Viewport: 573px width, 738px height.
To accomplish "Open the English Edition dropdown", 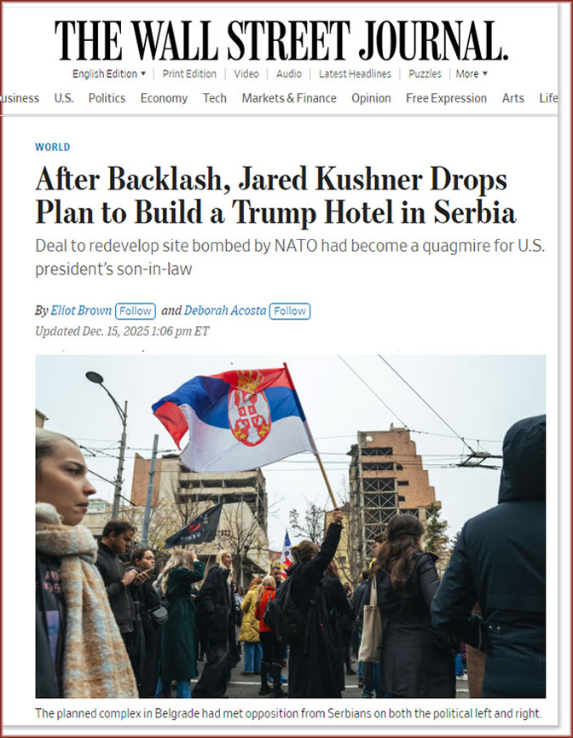I will point(108,74).
